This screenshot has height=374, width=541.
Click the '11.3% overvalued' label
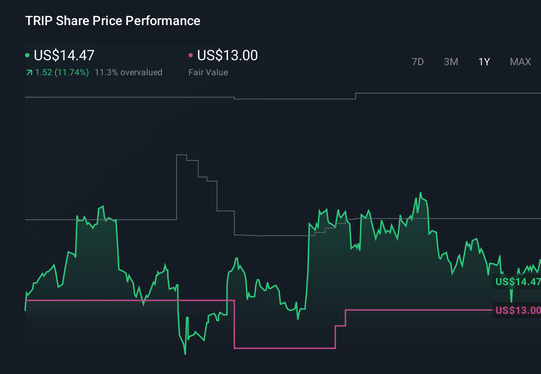tap(128, 72)
